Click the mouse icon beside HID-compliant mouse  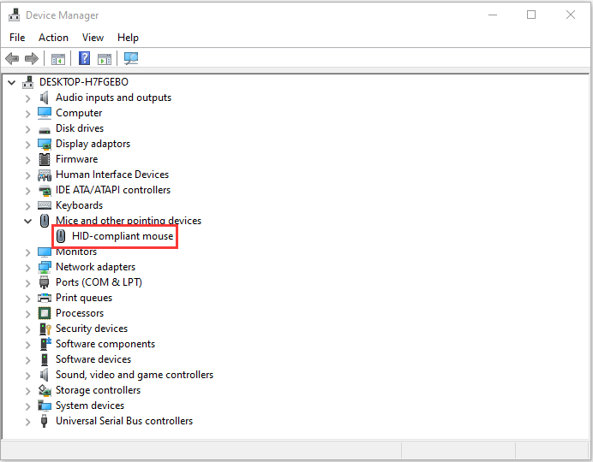click(x=62, y=236)
